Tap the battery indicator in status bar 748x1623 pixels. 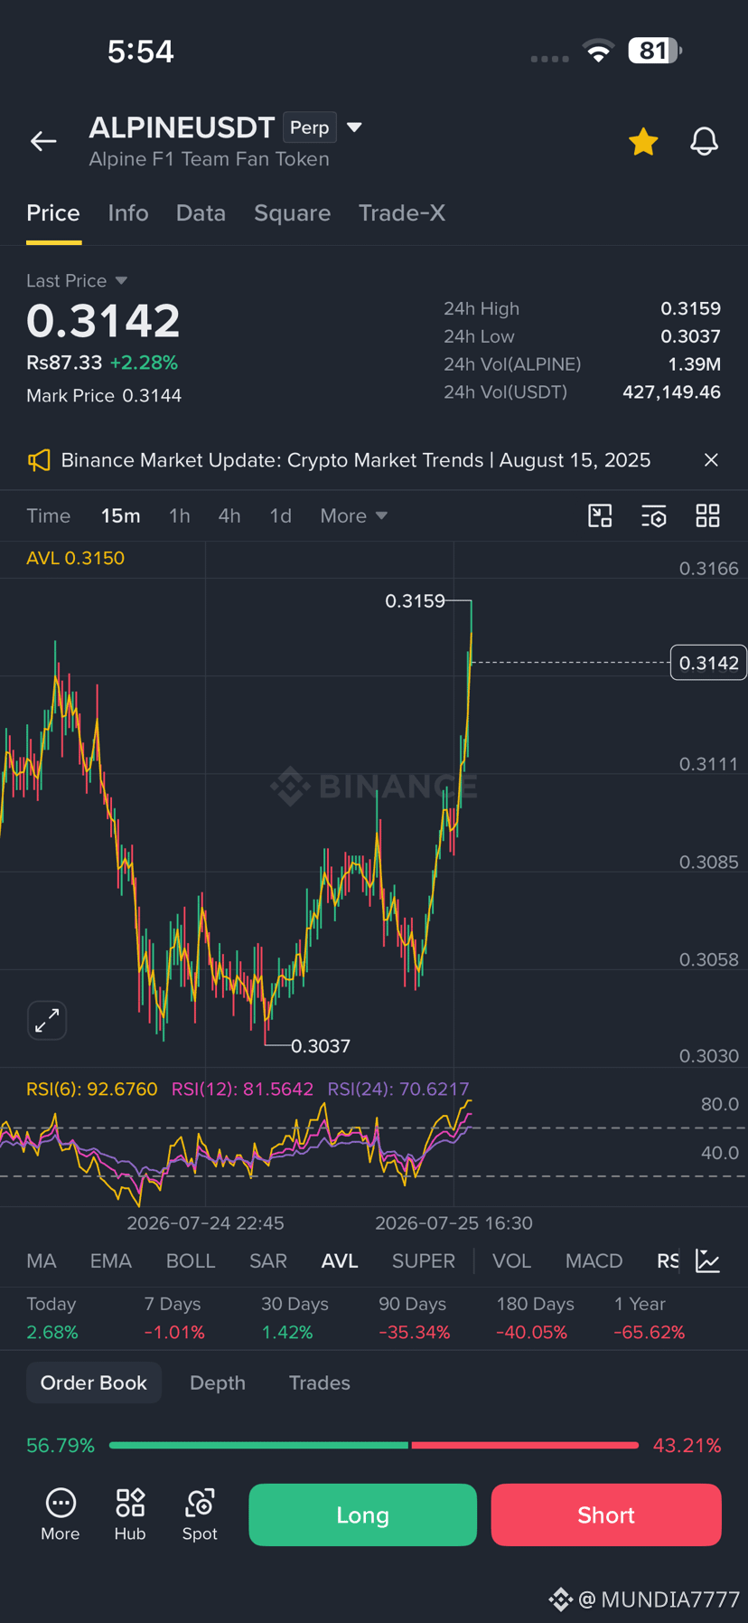[655, 51]
